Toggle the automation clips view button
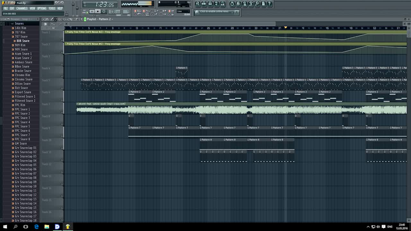Screen dimensions: 411x231 coord(53,24)
